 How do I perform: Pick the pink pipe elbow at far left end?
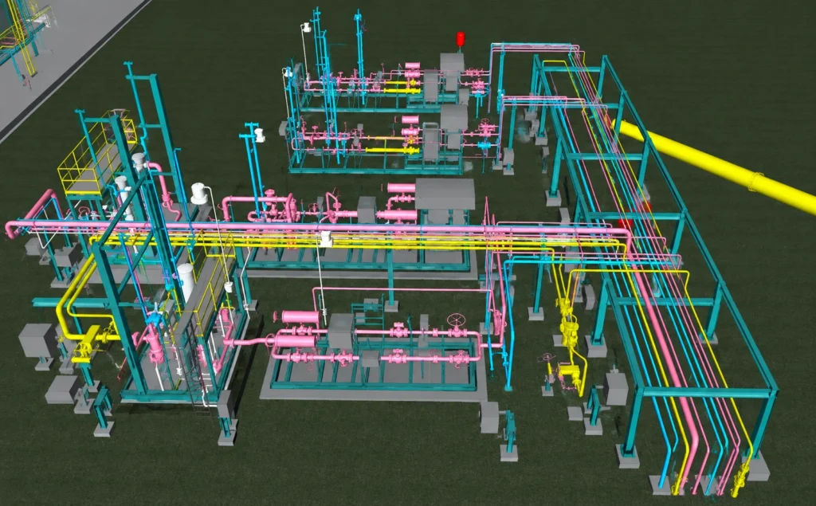pyautogui.click(x=11, y=229)
